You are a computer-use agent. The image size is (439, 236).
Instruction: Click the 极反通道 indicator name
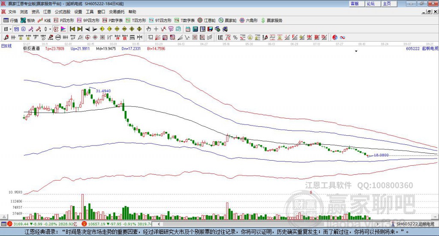coord(31,48)
